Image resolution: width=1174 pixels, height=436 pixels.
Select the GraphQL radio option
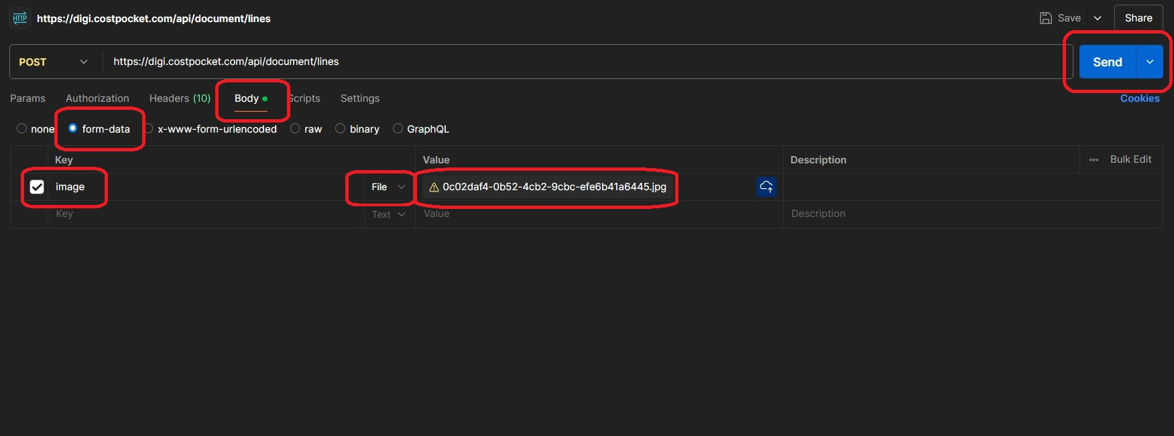(x=398, y=129)
